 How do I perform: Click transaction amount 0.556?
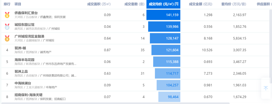208,27
